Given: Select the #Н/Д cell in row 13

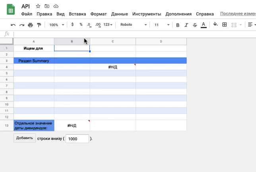Looking at the screenshot, I should click(x=72, y=126).
